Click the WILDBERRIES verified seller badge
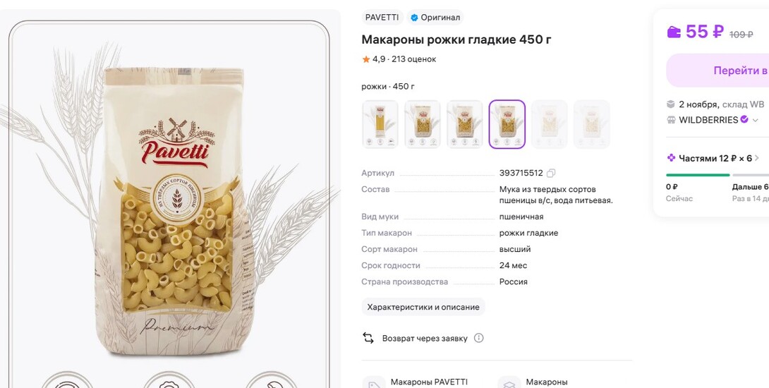This screenshot has width=769, height=388. (x=744, y=119)
